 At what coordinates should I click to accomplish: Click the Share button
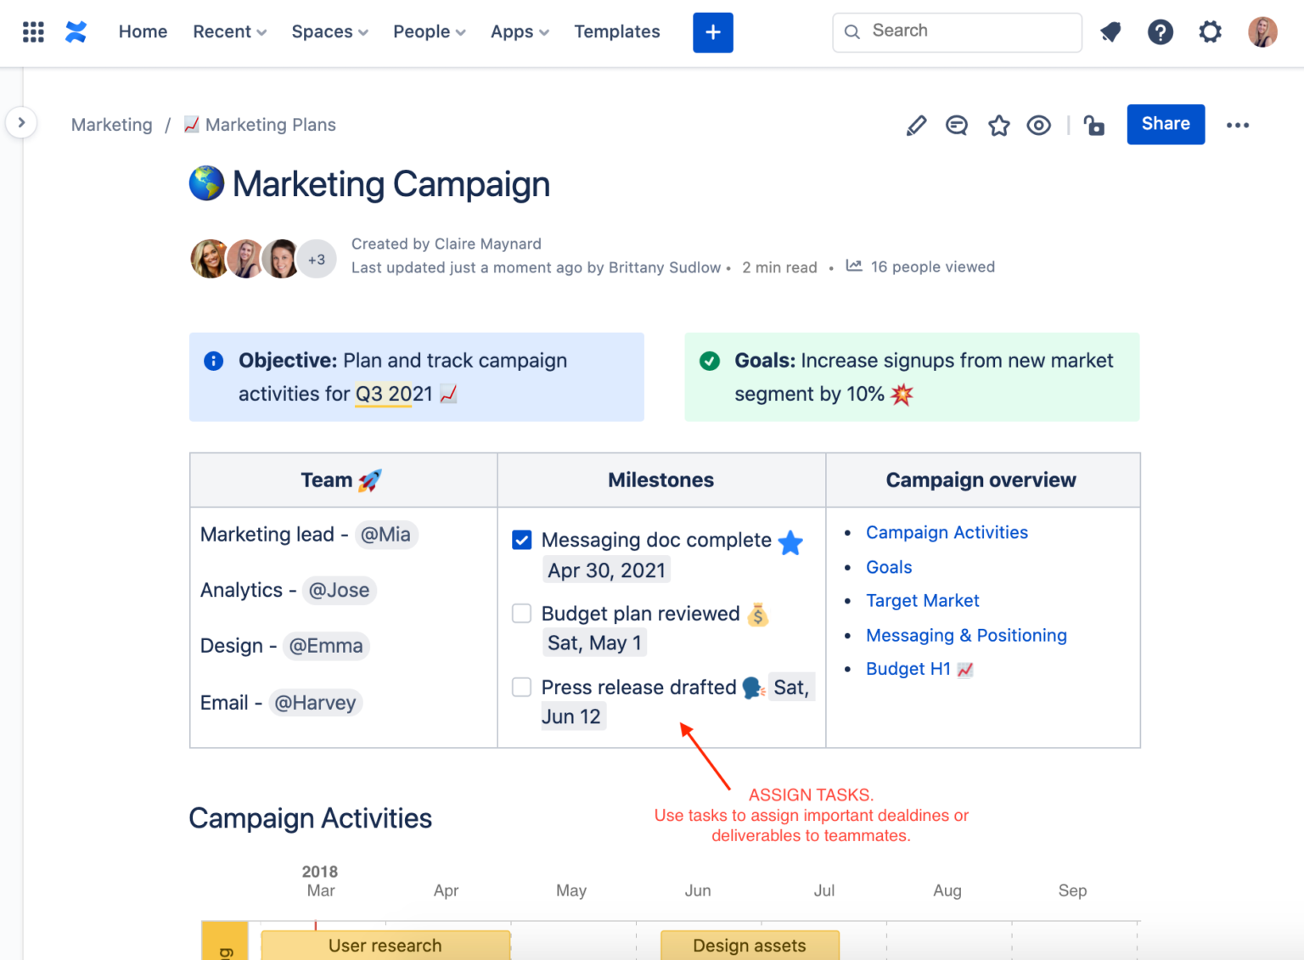tap(1165, 124)
